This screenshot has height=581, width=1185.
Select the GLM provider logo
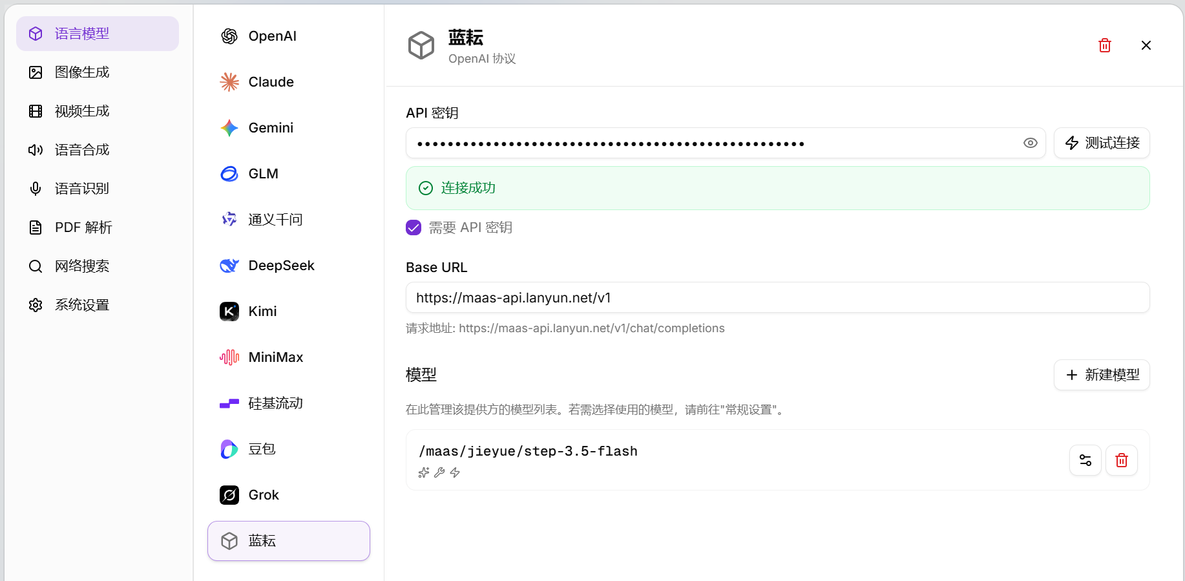[x=229, y=174]
